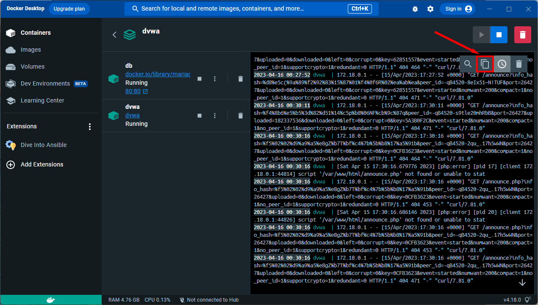Open the 80:80 port link
This screenshot has height=305, width=538.
point(133,91)
